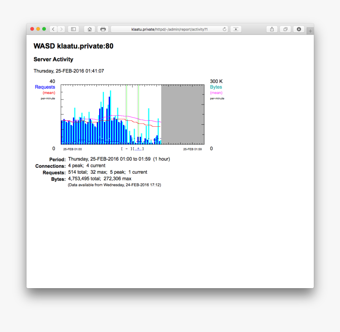The image size is (340, 332).
Task: Show all tabs overview
Action: 285,29
